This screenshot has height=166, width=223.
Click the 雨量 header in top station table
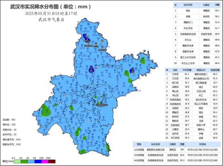point(217,5)
